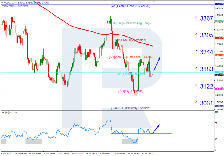Click the '30 Jun 16:00' time axis label

point(91,153)
